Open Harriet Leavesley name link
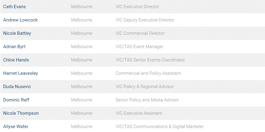Viewport: 265px width, 132px height. coord(21,73)
